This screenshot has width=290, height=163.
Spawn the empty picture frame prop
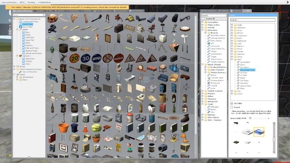(107, 38)
